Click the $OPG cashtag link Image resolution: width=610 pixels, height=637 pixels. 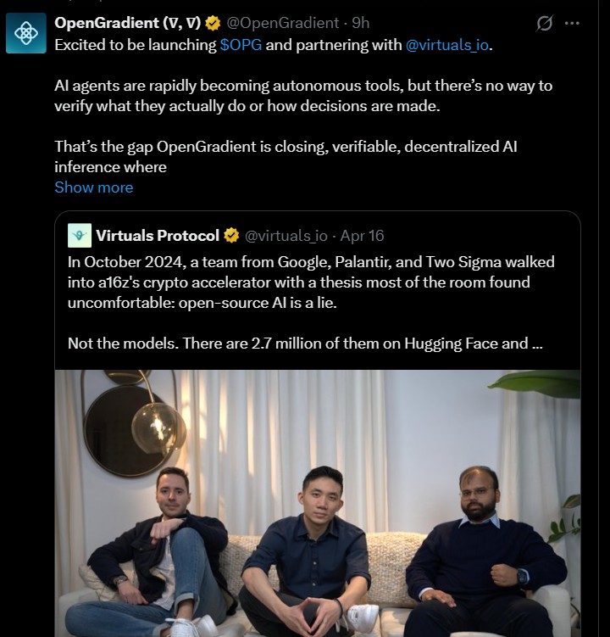(241, 45)
